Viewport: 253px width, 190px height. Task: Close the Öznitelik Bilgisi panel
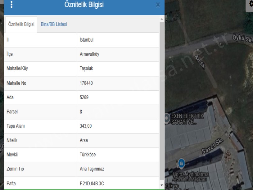(158, 5)
